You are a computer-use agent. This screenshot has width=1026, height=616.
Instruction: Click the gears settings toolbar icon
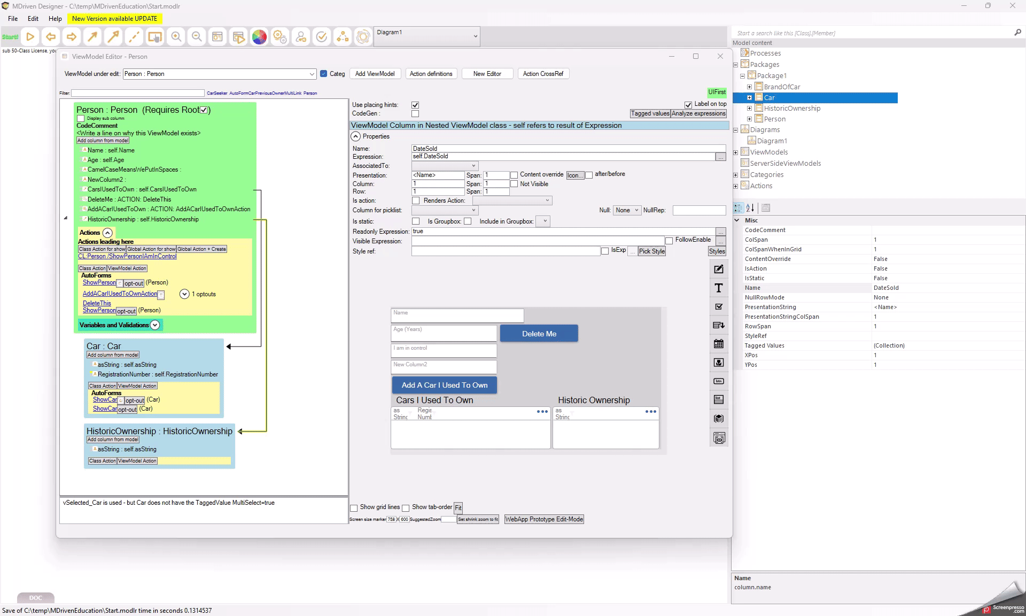(x=280, y=37)
